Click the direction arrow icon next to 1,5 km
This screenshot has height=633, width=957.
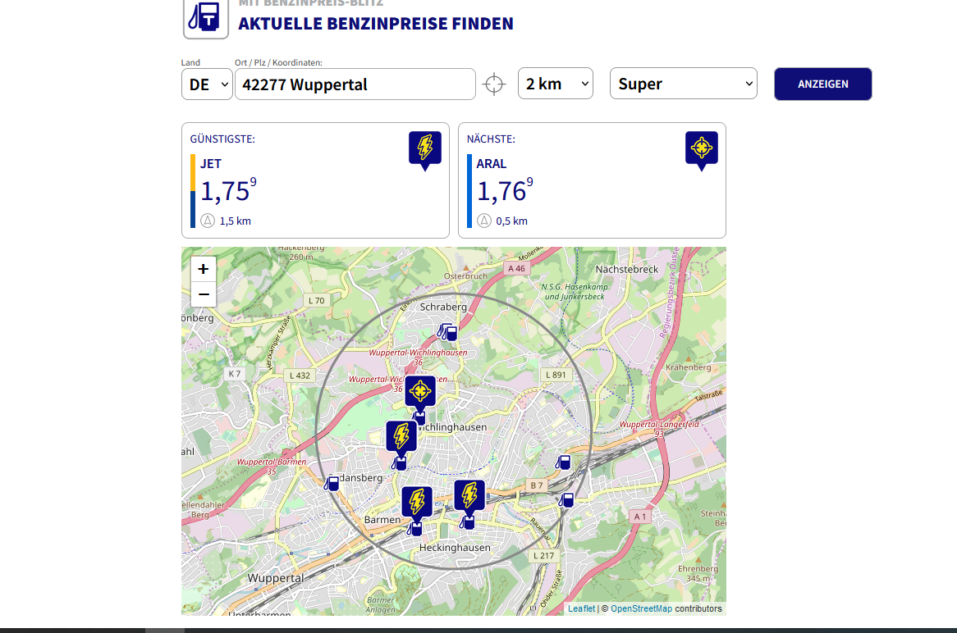coord(208,221)
